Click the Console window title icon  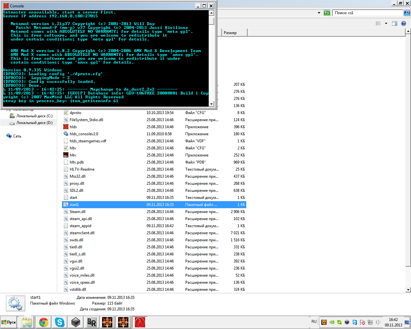(x=6, y=6)
